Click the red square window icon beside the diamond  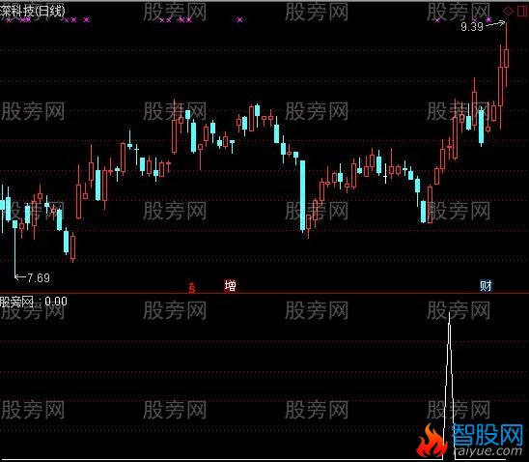522,12
